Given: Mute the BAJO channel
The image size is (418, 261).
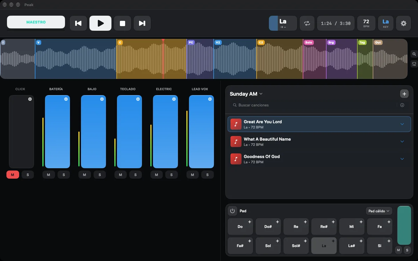Looking at the screenshot, I should point(84,175).
